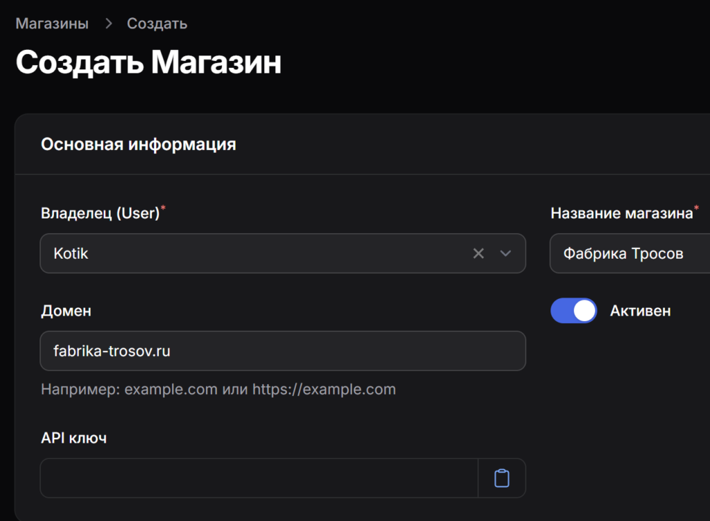
Task: Go to Магазины in the breadcrumb
Action: [x=52, y=24]
